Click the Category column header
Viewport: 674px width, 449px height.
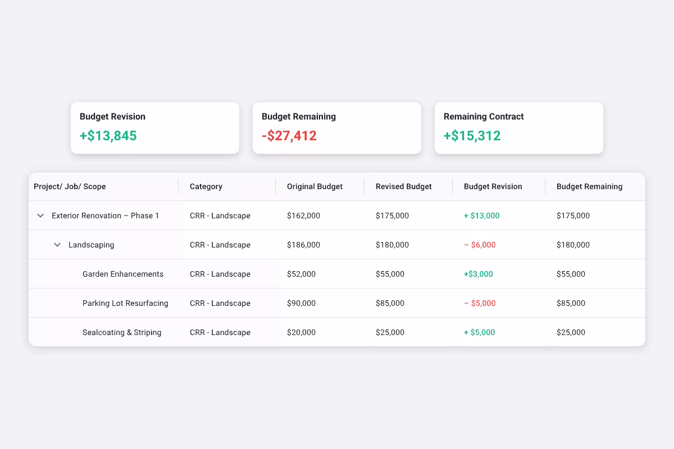(206, 186)
